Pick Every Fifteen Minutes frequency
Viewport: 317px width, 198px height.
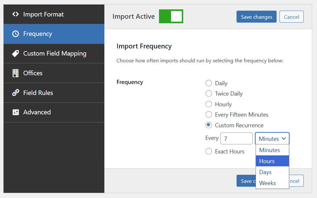[x=209, y=114]
